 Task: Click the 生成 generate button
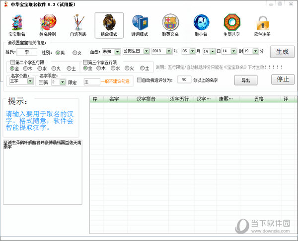[282, 52]
